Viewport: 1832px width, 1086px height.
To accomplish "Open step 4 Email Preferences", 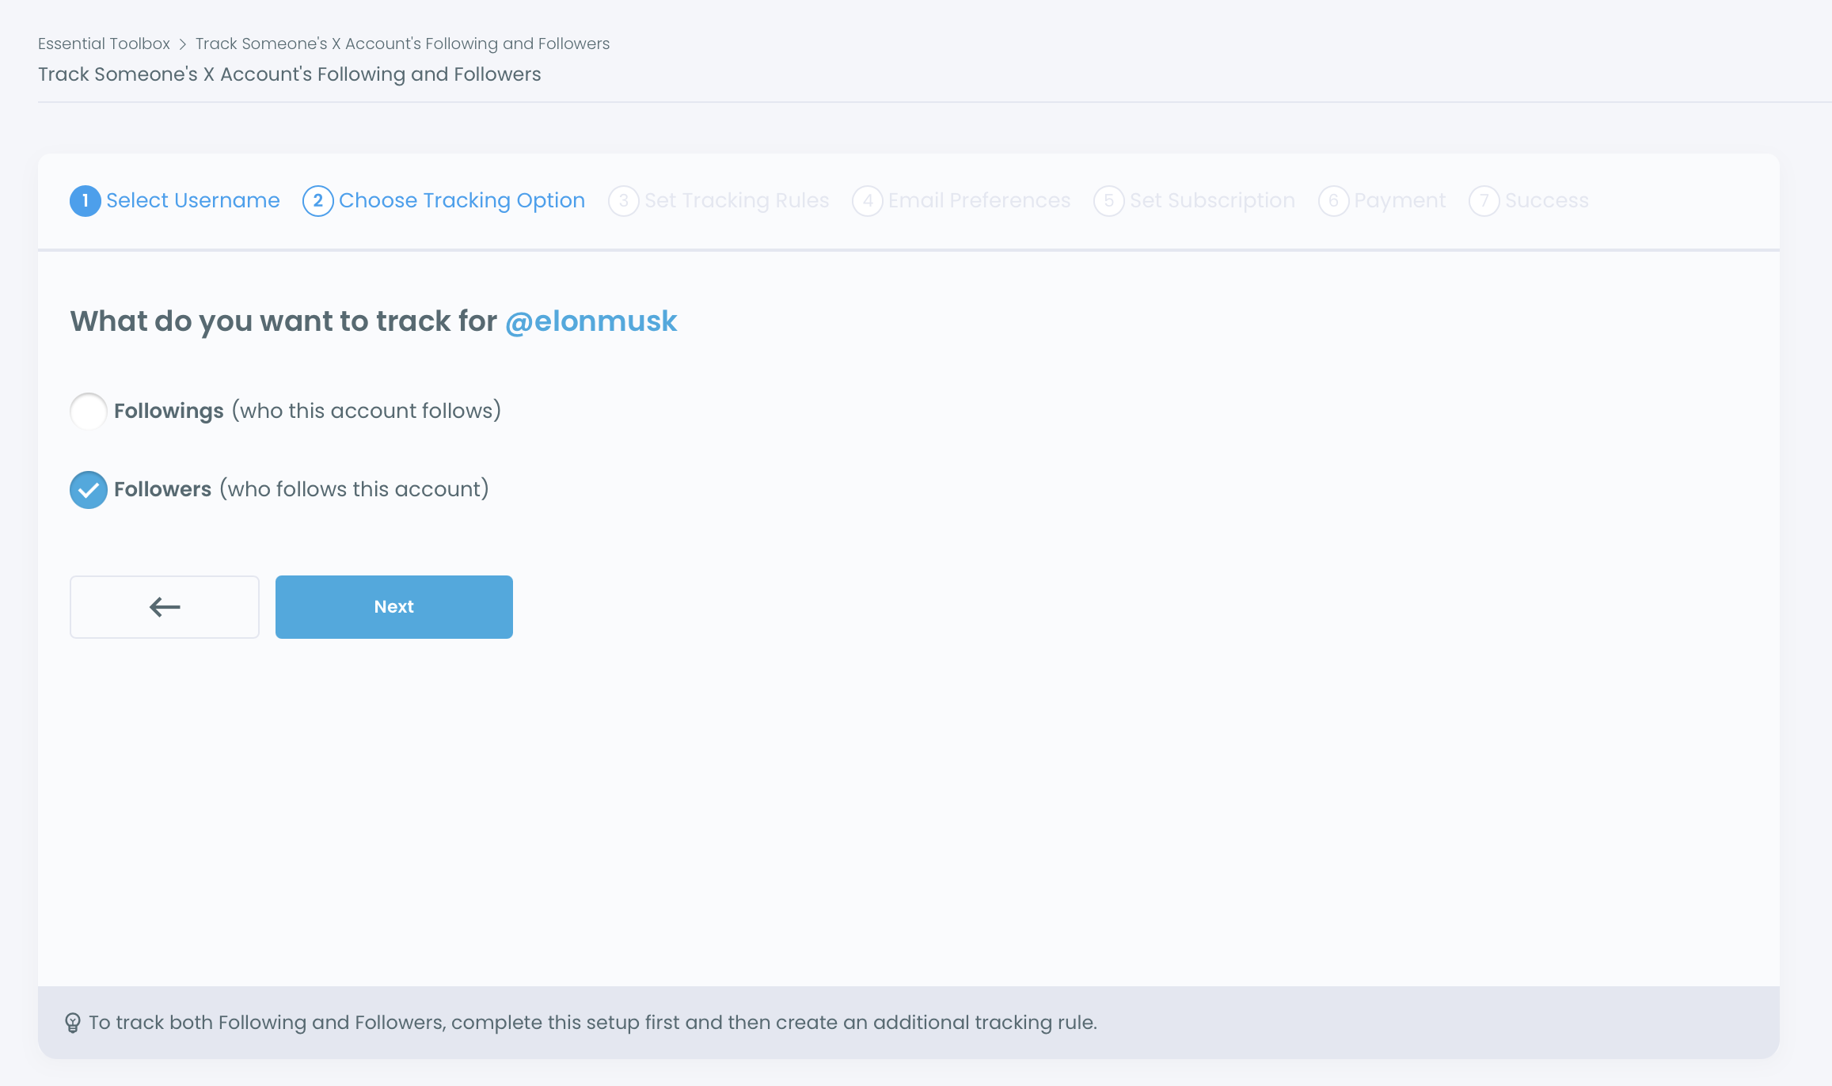I will click(x=961, y=201).
